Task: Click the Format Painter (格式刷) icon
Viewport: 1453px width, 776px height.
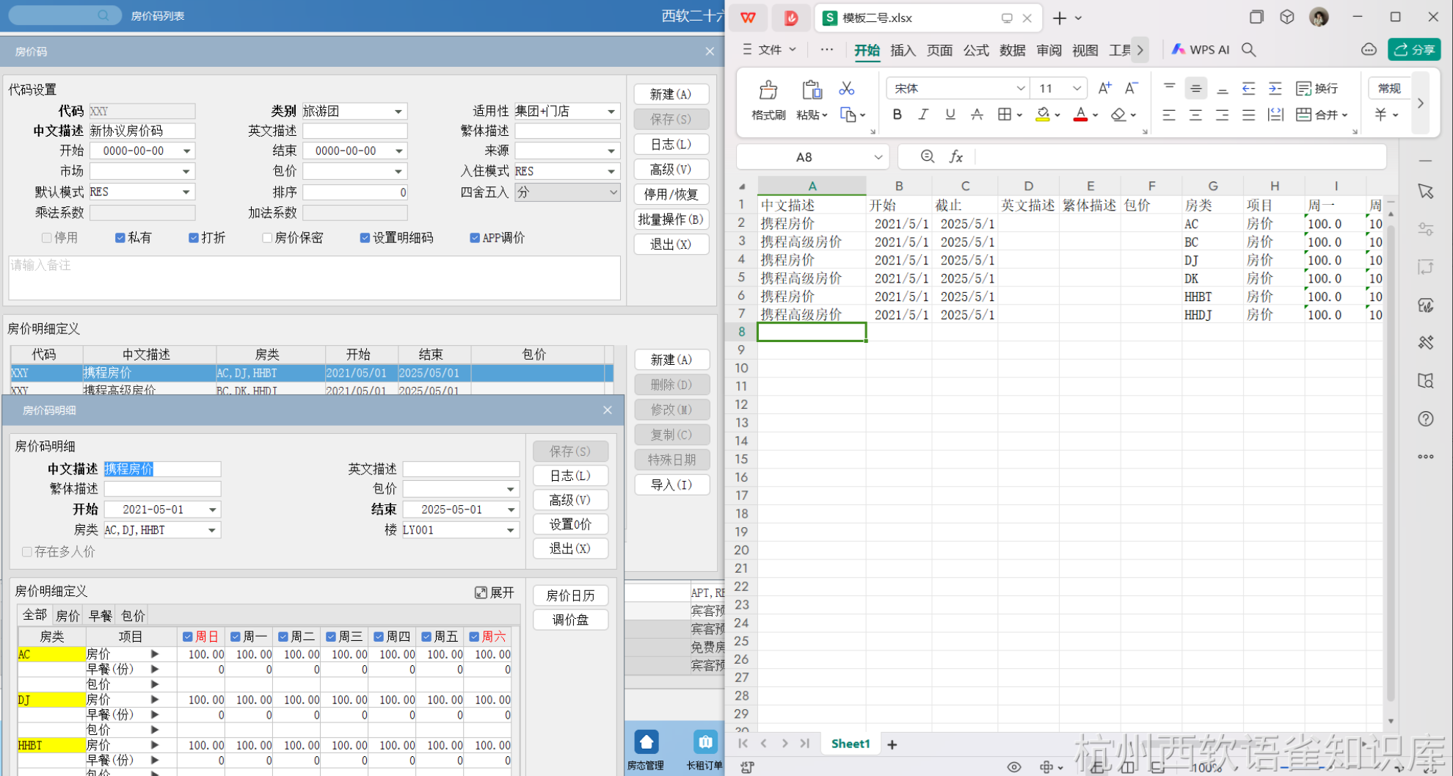Action: pyautogui.click(x=768, y=90)
